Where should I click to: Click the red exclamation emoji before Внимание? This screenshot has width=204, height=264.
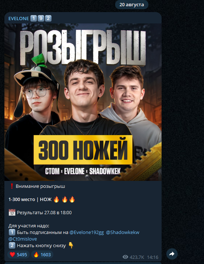[12, 186]
